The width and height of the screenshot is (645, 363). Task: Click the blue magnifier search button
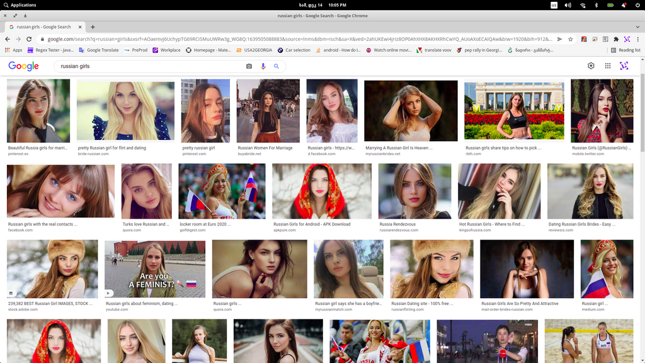click(x=276, y=66)
